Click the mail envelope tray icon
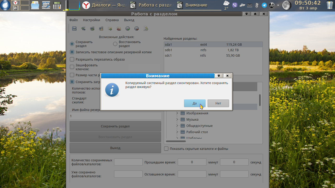The image size is (335, 188). (x=250, y=5)
